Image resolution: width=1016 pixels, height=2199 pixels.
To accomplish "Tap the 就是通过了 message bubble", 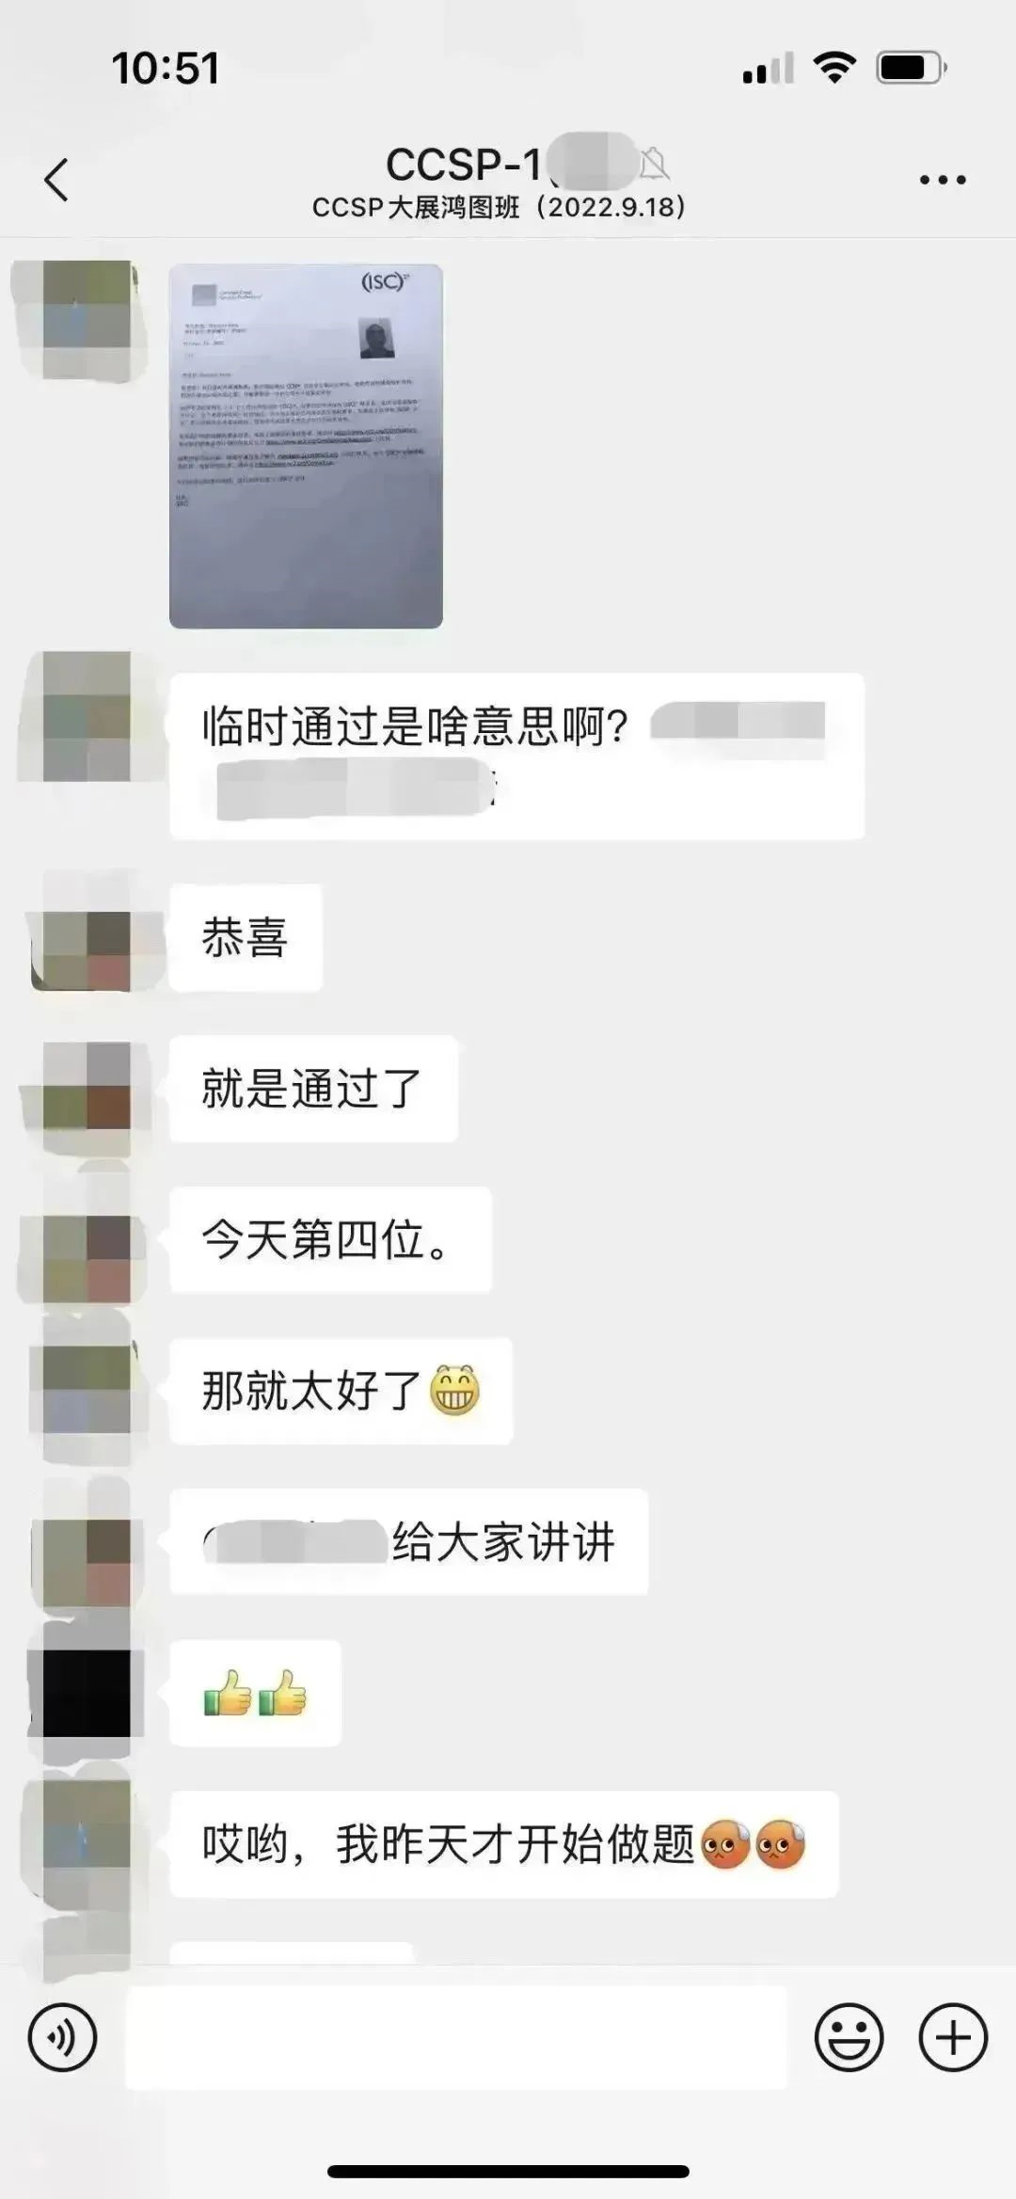I will coord(313,1089).
